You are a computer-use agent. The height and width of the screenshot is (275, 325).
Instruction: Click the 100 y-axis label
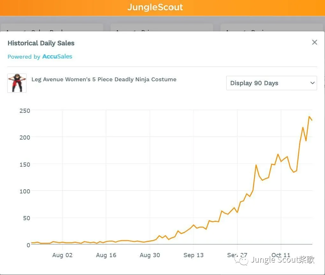click(x=25, y=191)
